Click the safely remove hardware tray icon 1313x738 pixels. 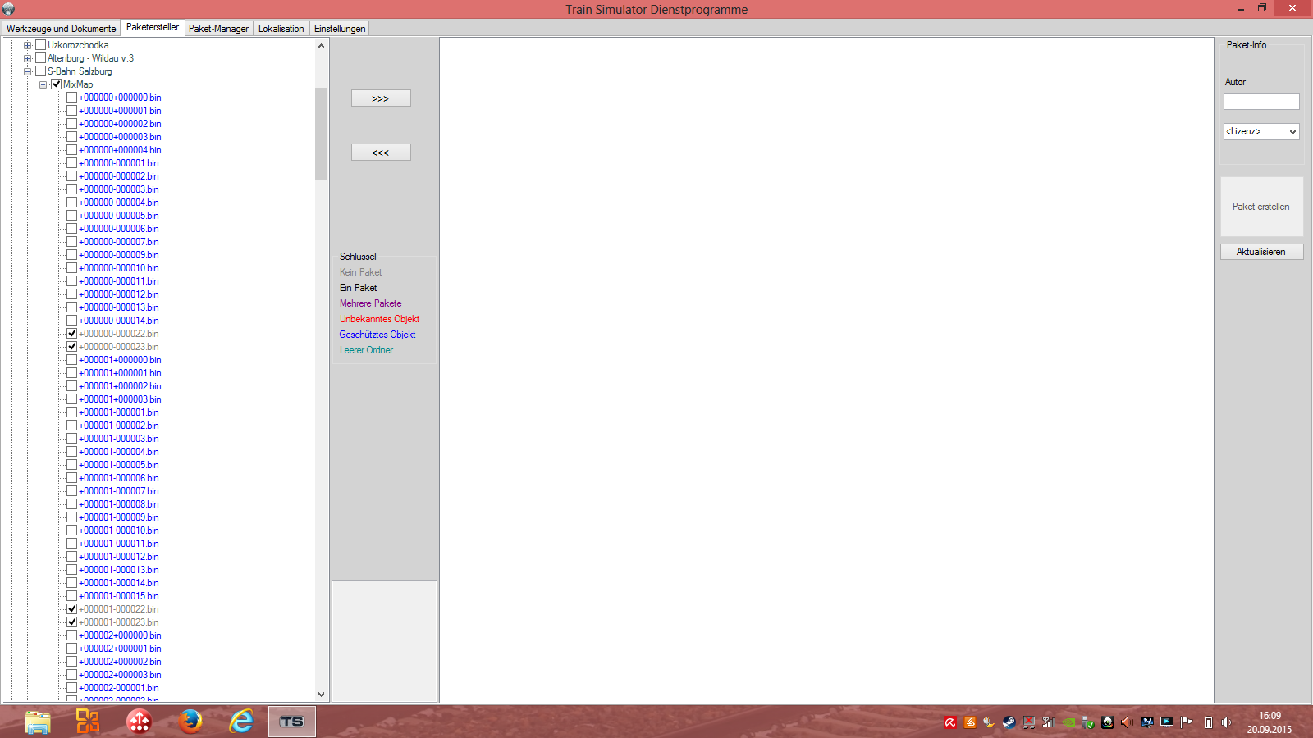coord(1088,722)
